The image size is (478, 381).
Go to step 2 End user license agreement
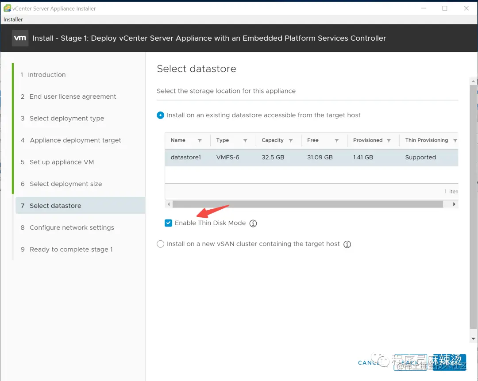tap(68, 96)
